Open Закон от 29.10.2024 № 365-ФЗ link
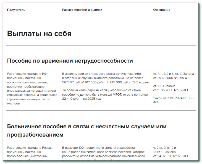 pyautogui.click(x=173, y=98)
